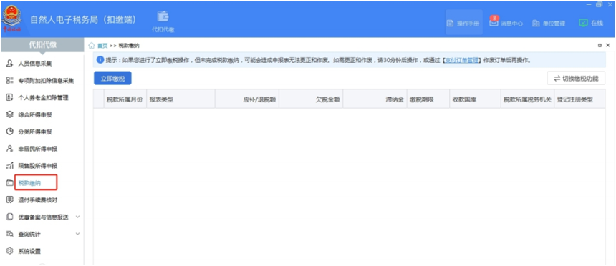Open 非居民所得申报 in the sidebar
The image size is (616, 266).
(x=38, y=149)
